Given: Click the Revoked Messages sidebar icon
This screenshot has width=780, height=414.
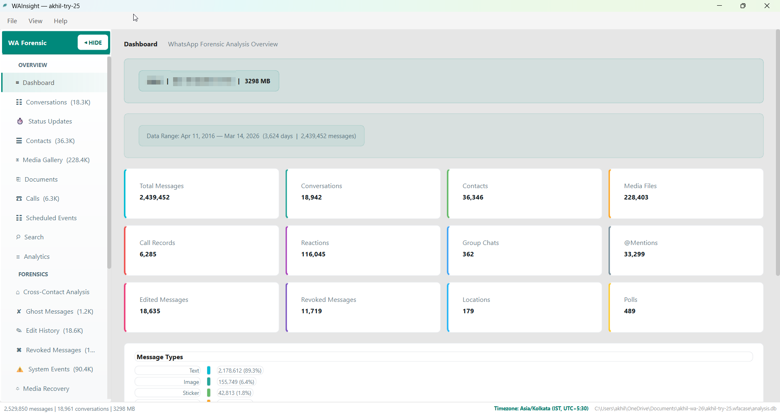Looking at the screenshot, I should pyautogui.click(x=19, y=350).
